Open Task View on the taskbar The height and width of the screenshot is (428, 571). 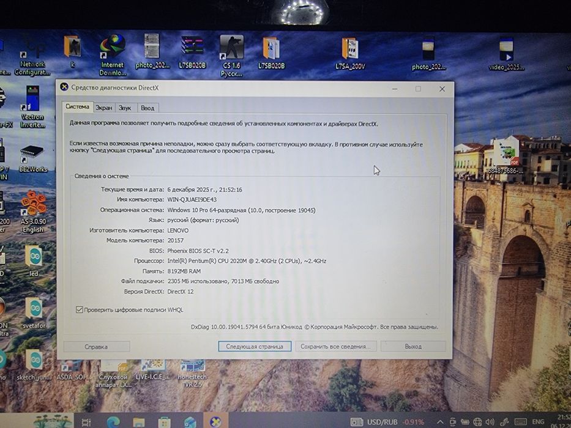coord(86,422)
